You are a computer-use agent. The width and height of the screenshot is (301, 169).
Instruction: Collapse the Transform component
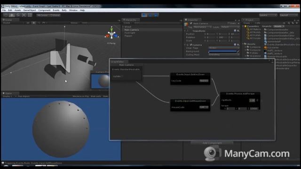(185, 31)
